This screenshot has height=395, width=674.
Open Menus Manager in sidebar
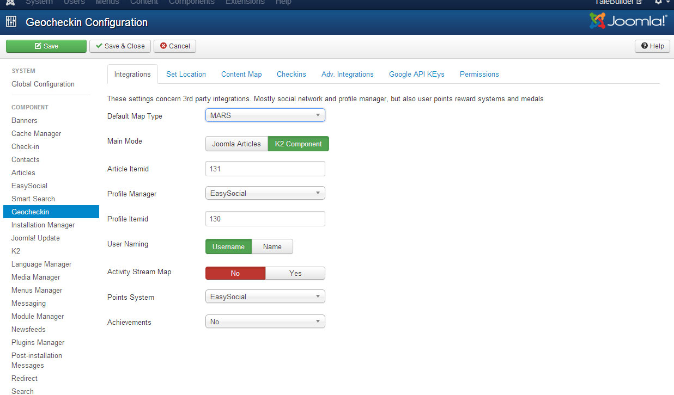[x=37, y=291]
